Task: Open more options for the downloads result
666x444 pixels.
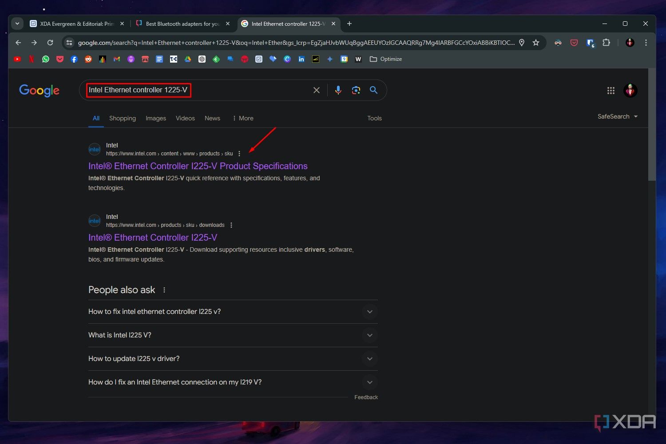Action: click(231, 225)
